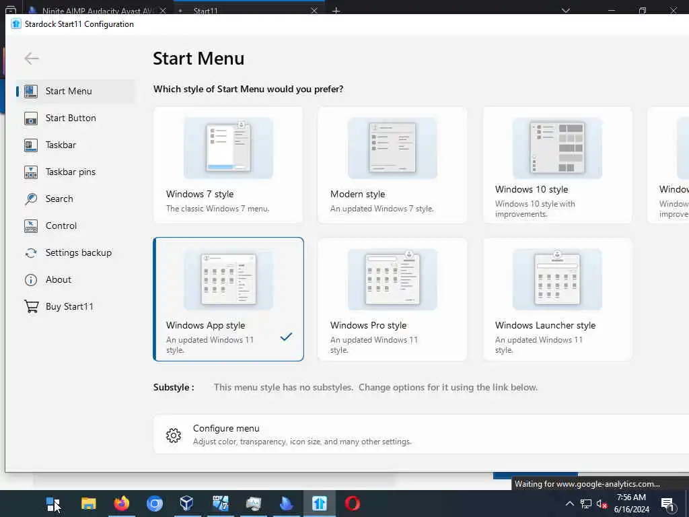The width and height of the screenshot is (689, 517).
Task: Click the Taskbar sidebar icon
Action: click(31, 145)
